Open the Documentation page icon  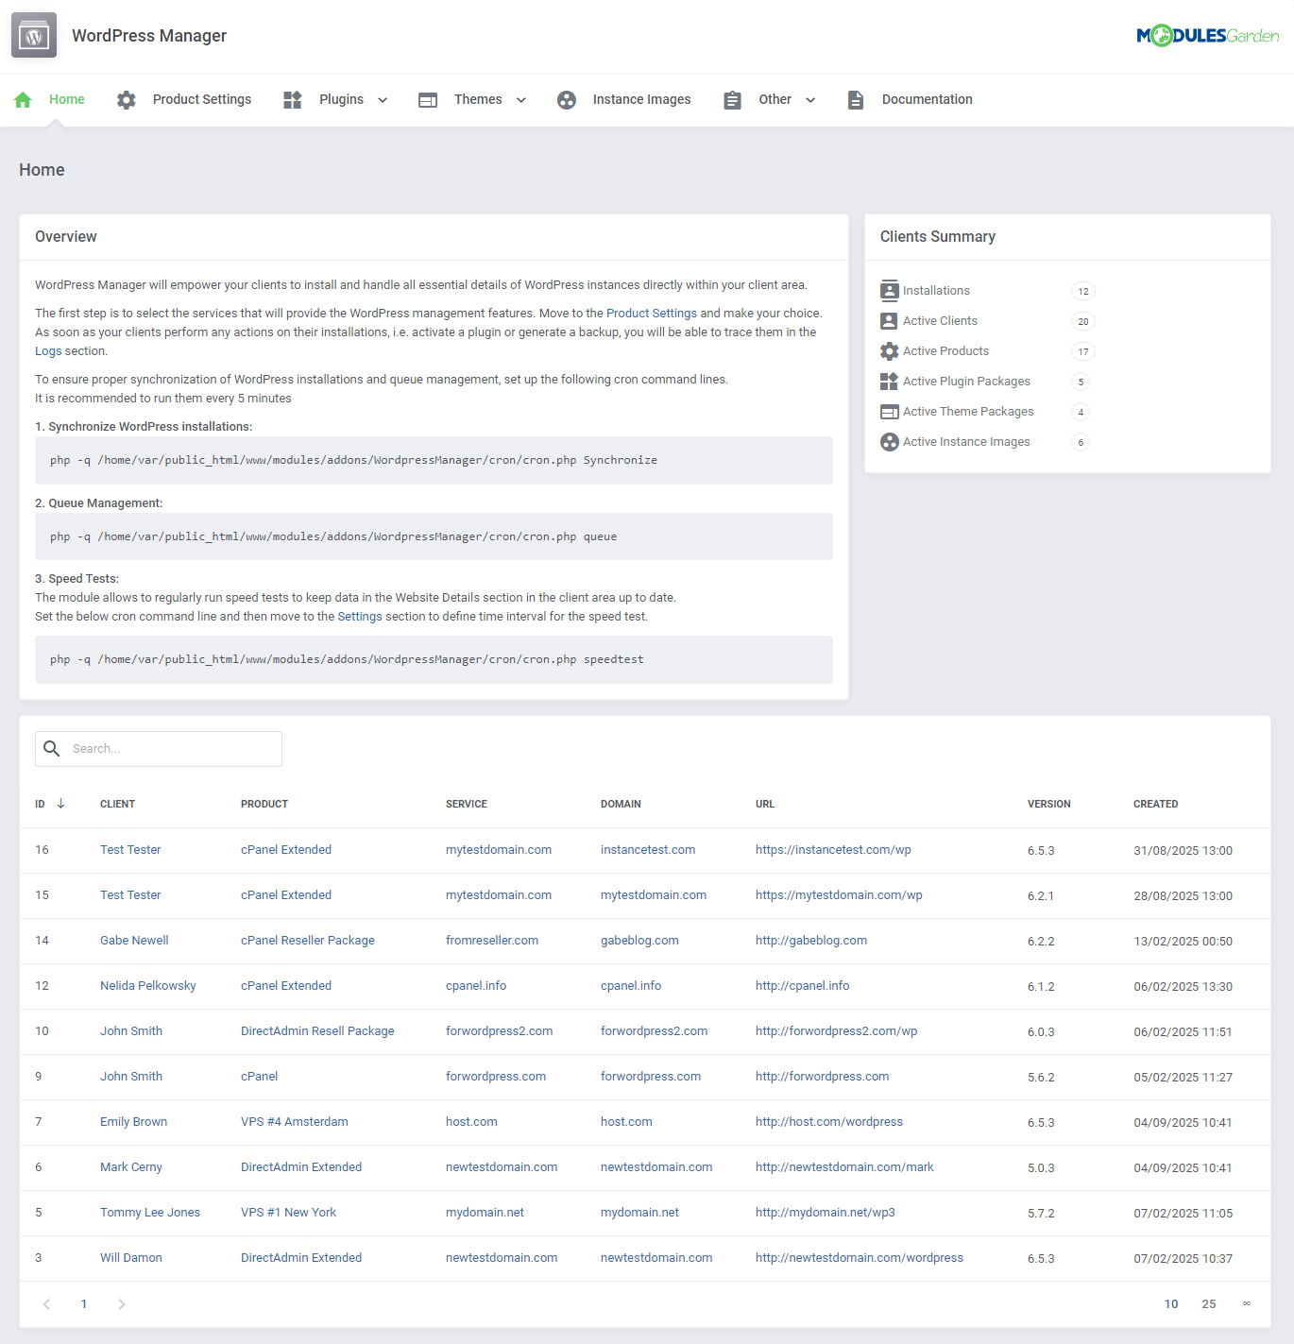pyautogui.click(x=856, y=99)
